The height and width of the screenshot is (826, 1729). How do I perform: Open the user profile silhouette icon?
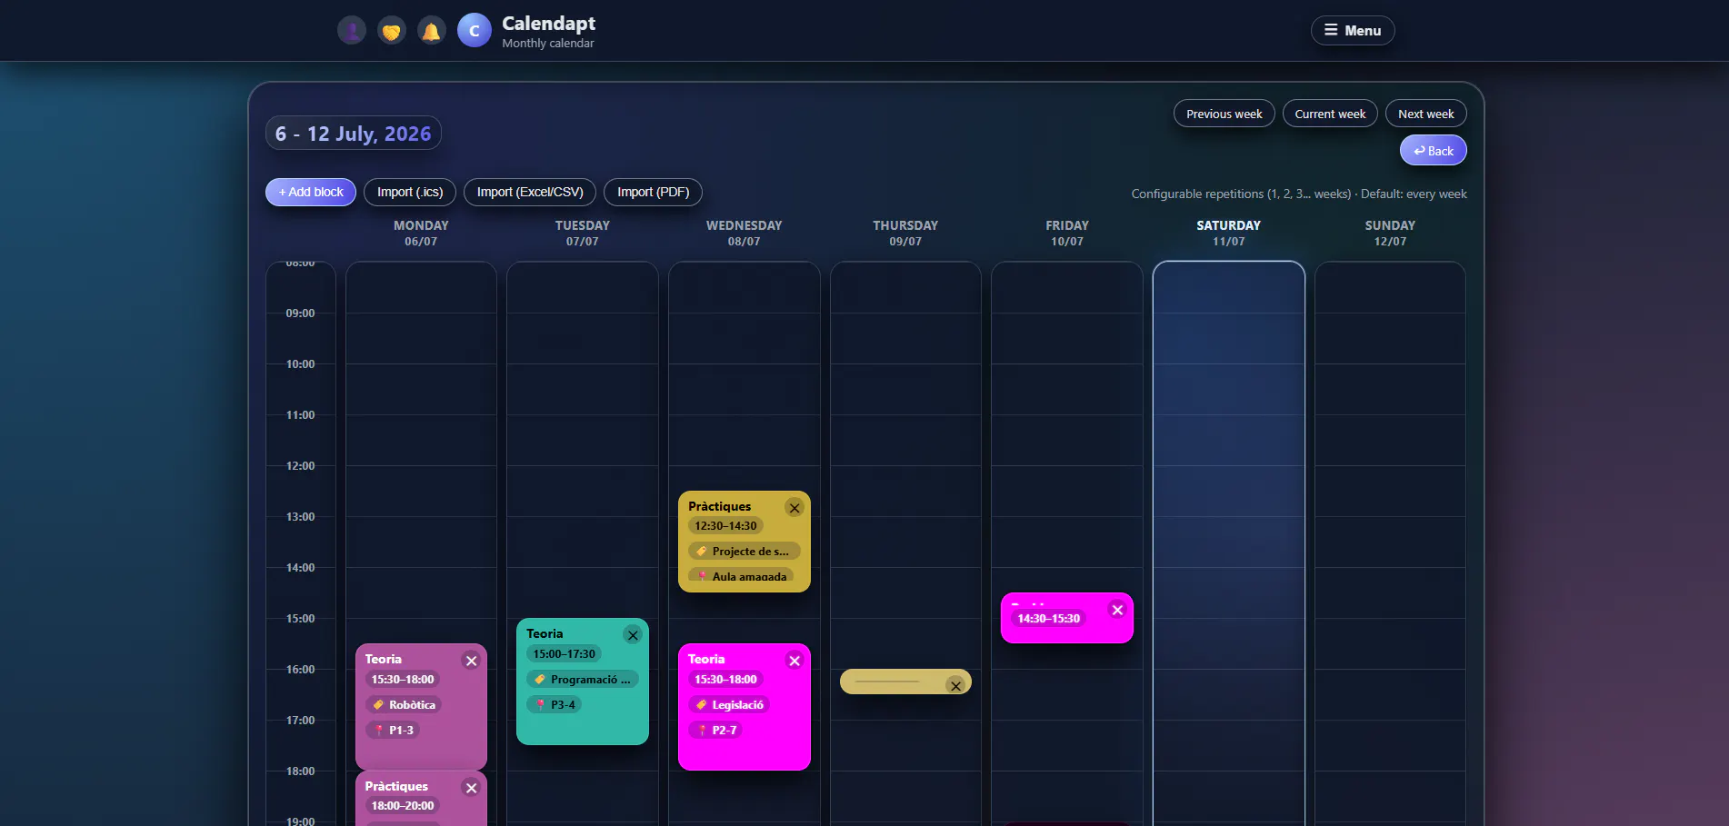click(352, 31)
